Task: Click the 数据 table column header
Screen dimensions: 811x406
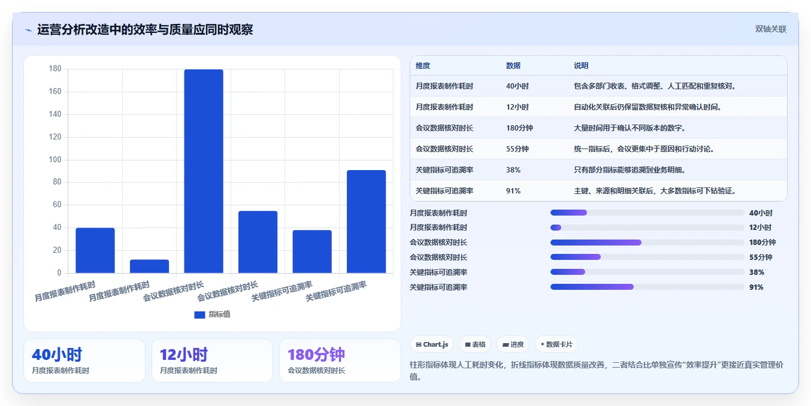Action: tap(513, 66)
